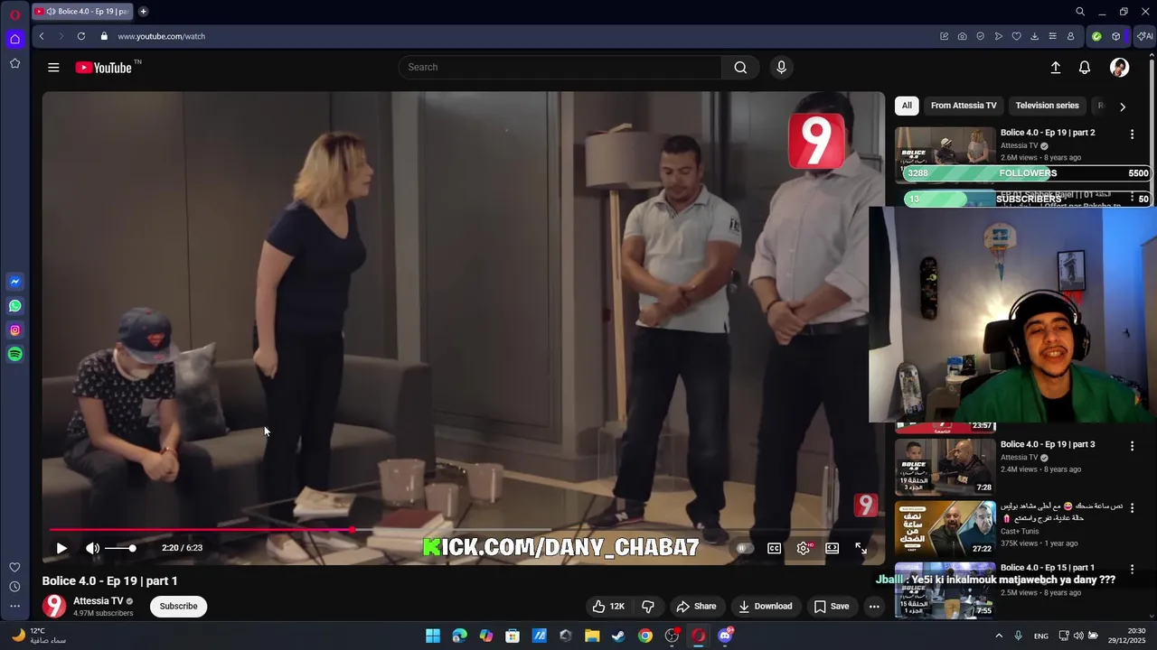The width and height of the screenshot is (1157, 650).
Task: Open Steam from the taskbar
Action: (x=618, y=636)
